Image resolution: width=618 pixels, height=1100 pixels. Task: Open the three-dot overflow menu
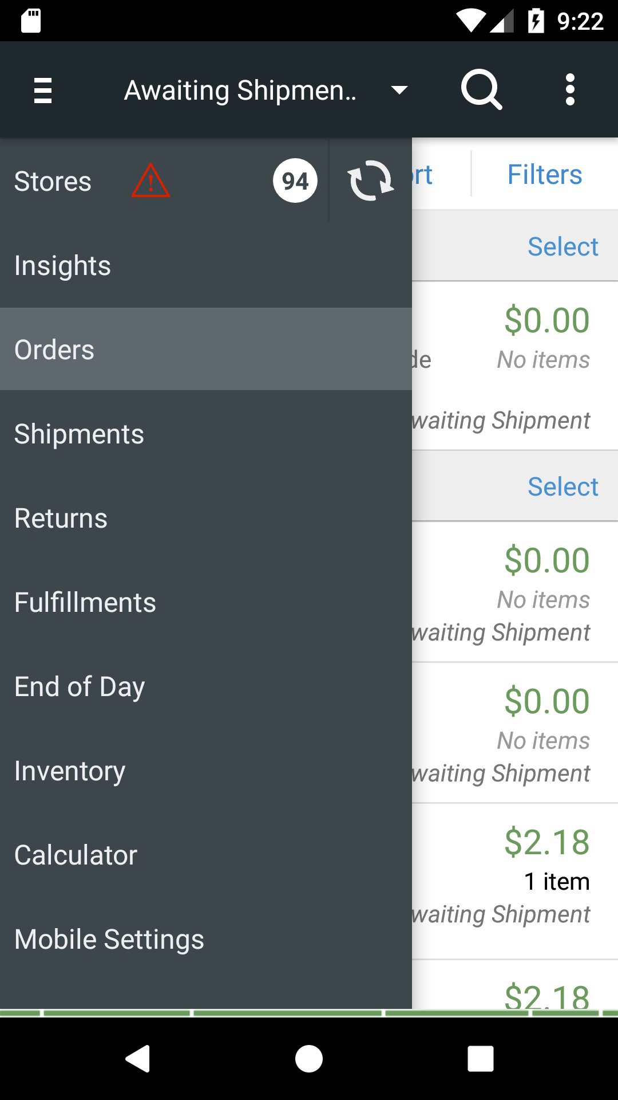pos(569,89)
